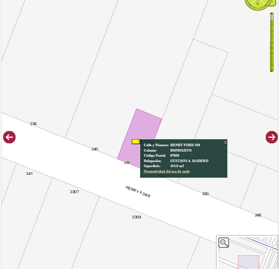Click the minus zoom-out tab beside compass

pos(273,2)
